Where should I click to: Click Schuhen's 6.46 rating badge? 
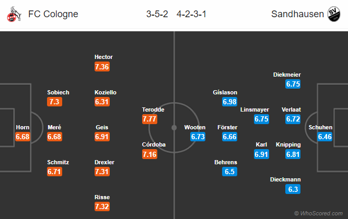click(324, 137)
